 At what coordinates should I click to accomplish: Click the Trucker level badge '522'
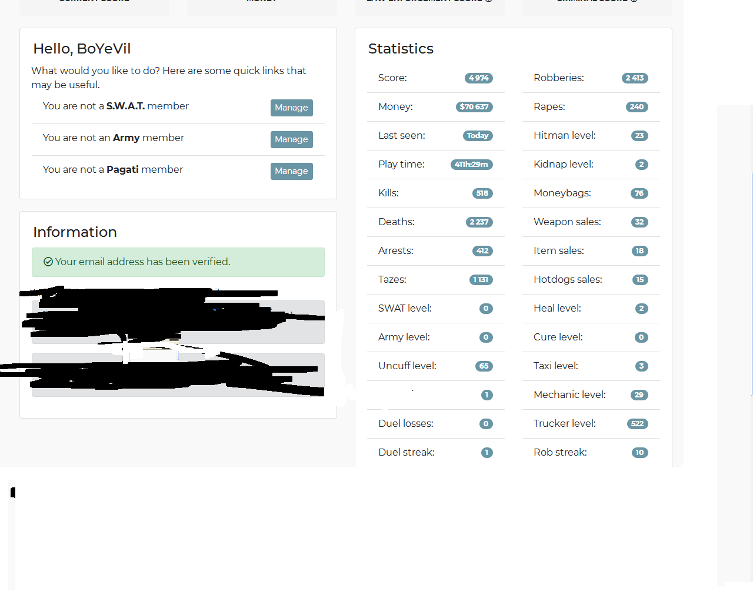tap(638, 424)
